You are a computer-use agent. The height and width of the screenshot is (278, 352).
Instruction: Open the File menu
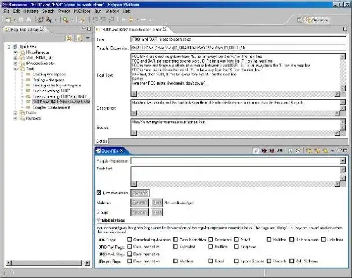[6, 11]
